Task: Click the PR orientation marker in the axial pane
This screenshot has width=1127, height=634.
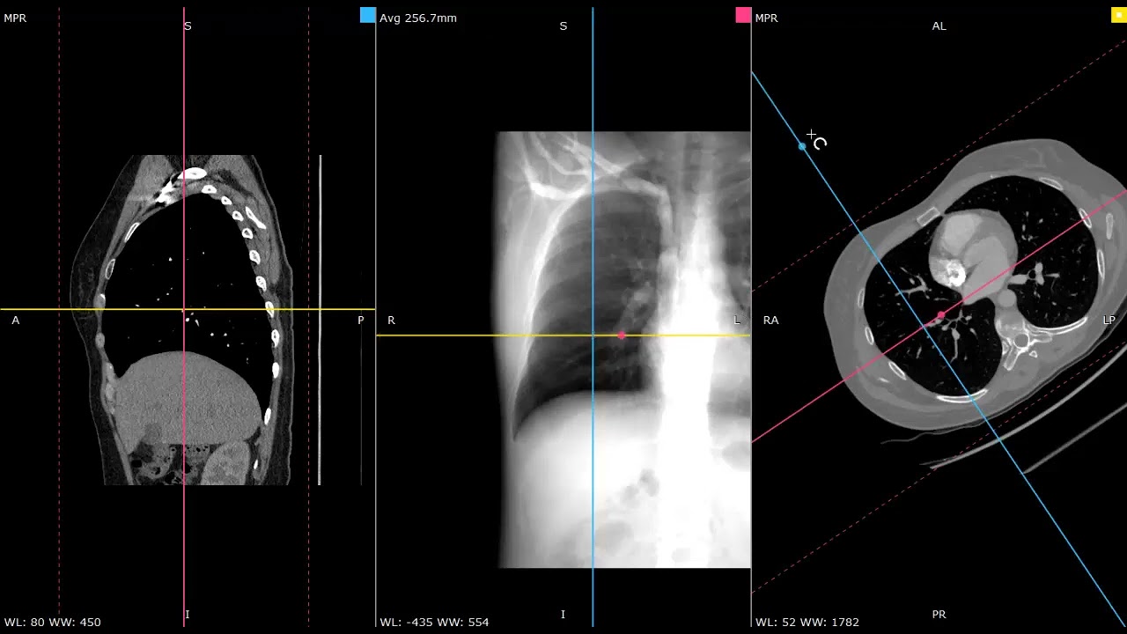Action: pos(939,615)
